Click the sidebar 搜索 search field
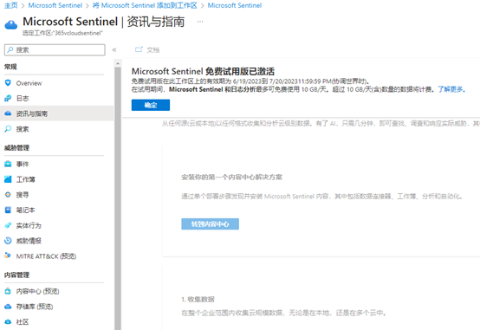The height and width of the screenshot is (330, 480). (55, 50)
